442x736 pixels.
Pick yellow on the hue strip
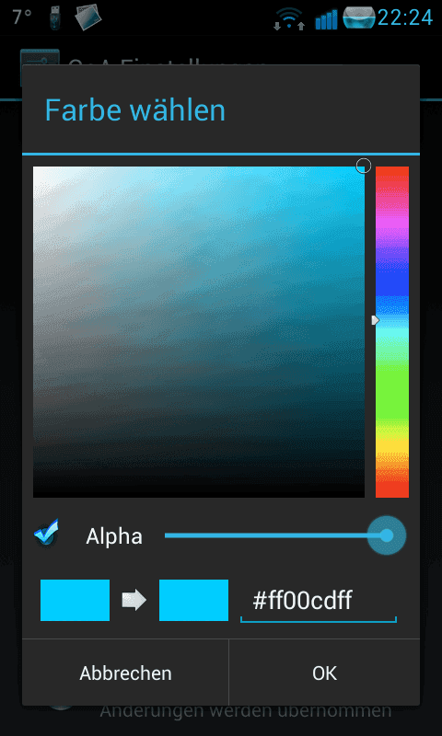point(392,443)
